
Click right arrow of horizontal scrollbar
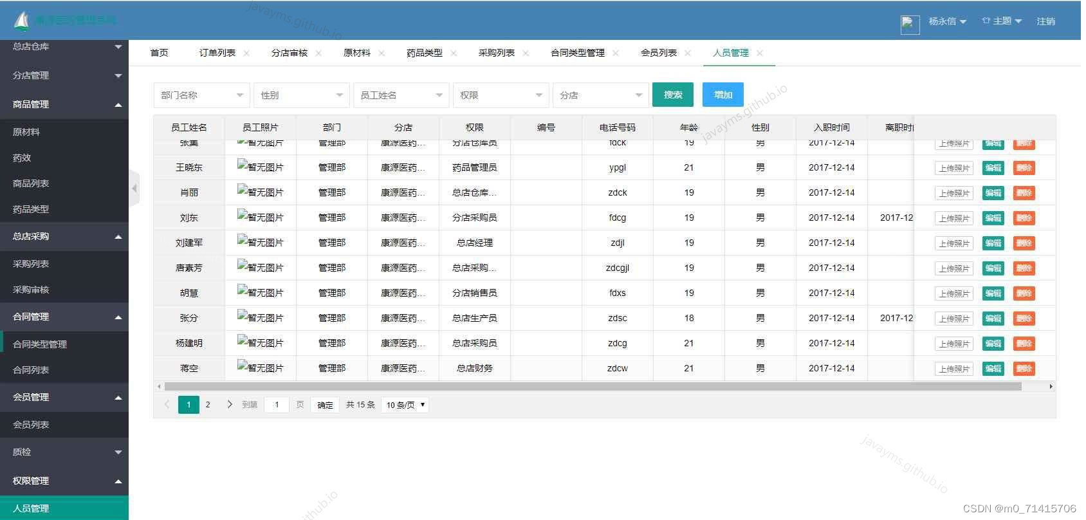[x=1051, y=386]
